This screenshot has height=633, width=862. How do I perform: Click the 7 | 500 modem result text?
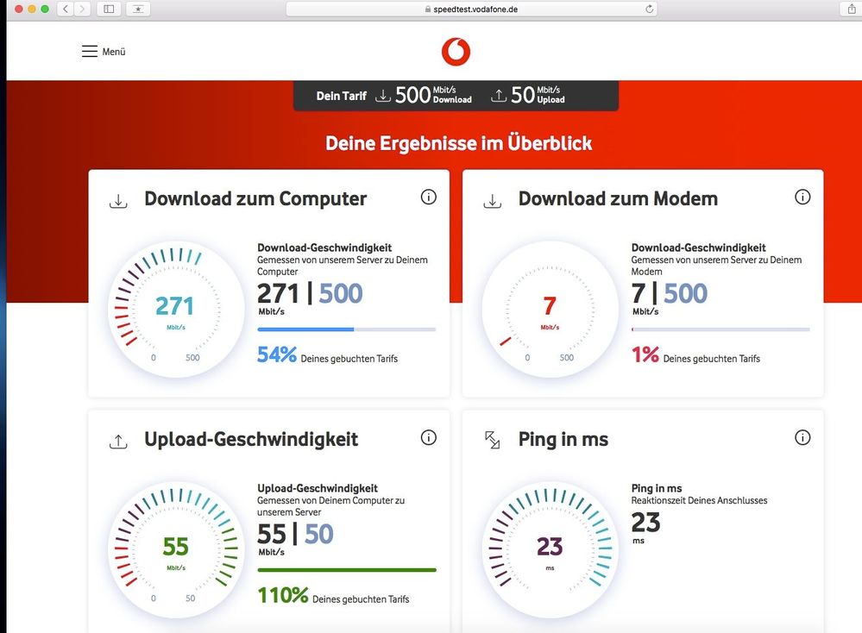pyautogui.click(x=669, y=293)
